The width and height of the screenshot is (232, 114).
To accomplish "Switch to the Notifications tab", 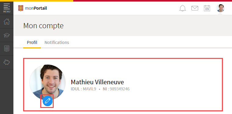I will click(x=57, y=42).
